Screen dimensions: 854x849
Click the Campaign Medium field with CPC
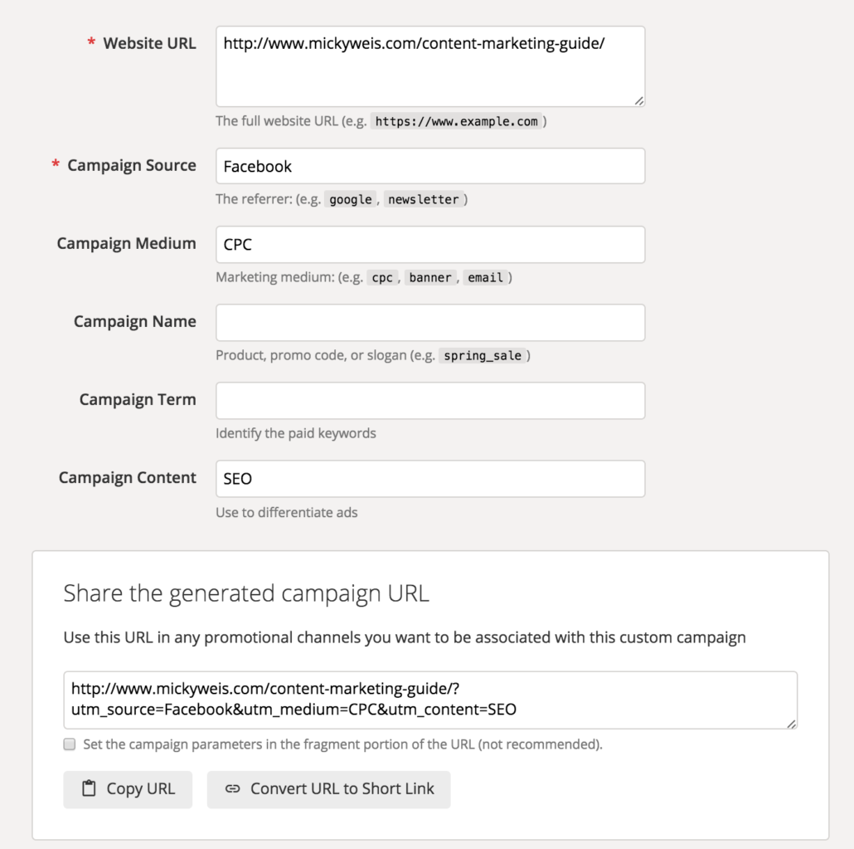[429, 244]
